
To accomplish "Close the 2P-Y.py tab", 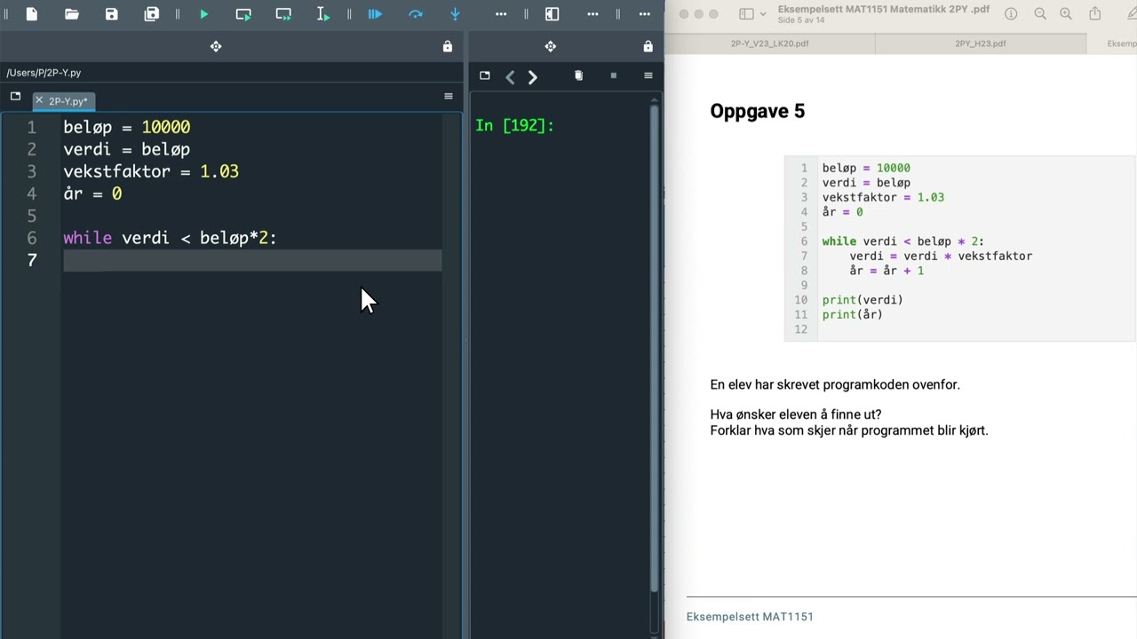I will pyautogui.click(x=39, y=100).
